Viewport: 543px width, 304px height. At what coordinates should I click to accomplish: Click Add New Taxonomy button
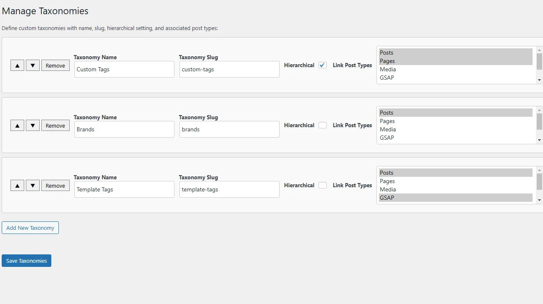[x=30, y=228]
